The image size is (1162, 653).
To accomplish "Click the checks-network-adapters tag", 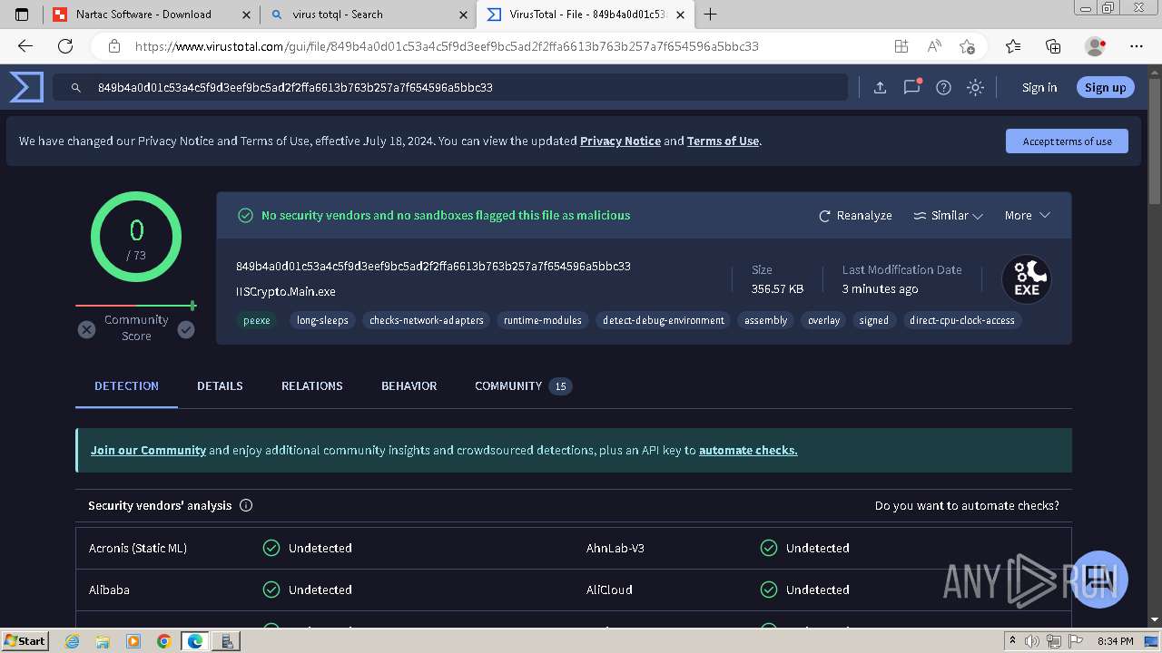I will [427, 320].
